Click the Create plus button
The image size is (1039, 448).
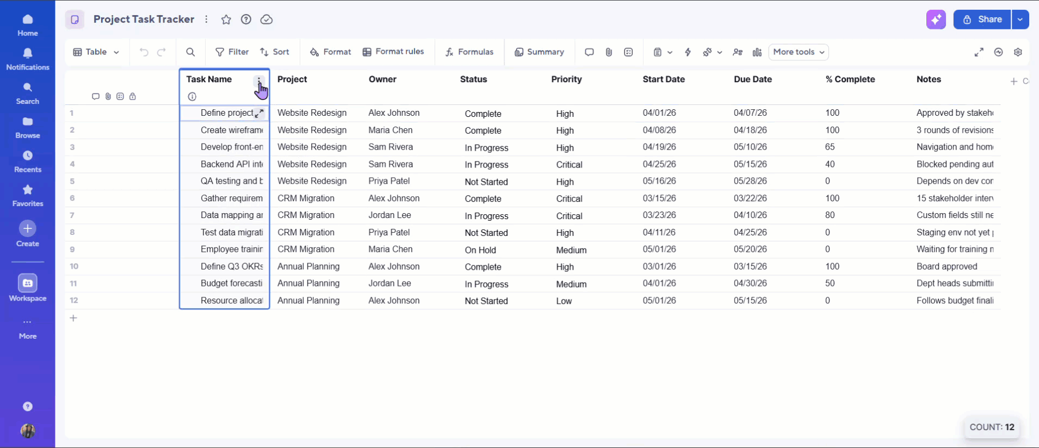(27, 228)
